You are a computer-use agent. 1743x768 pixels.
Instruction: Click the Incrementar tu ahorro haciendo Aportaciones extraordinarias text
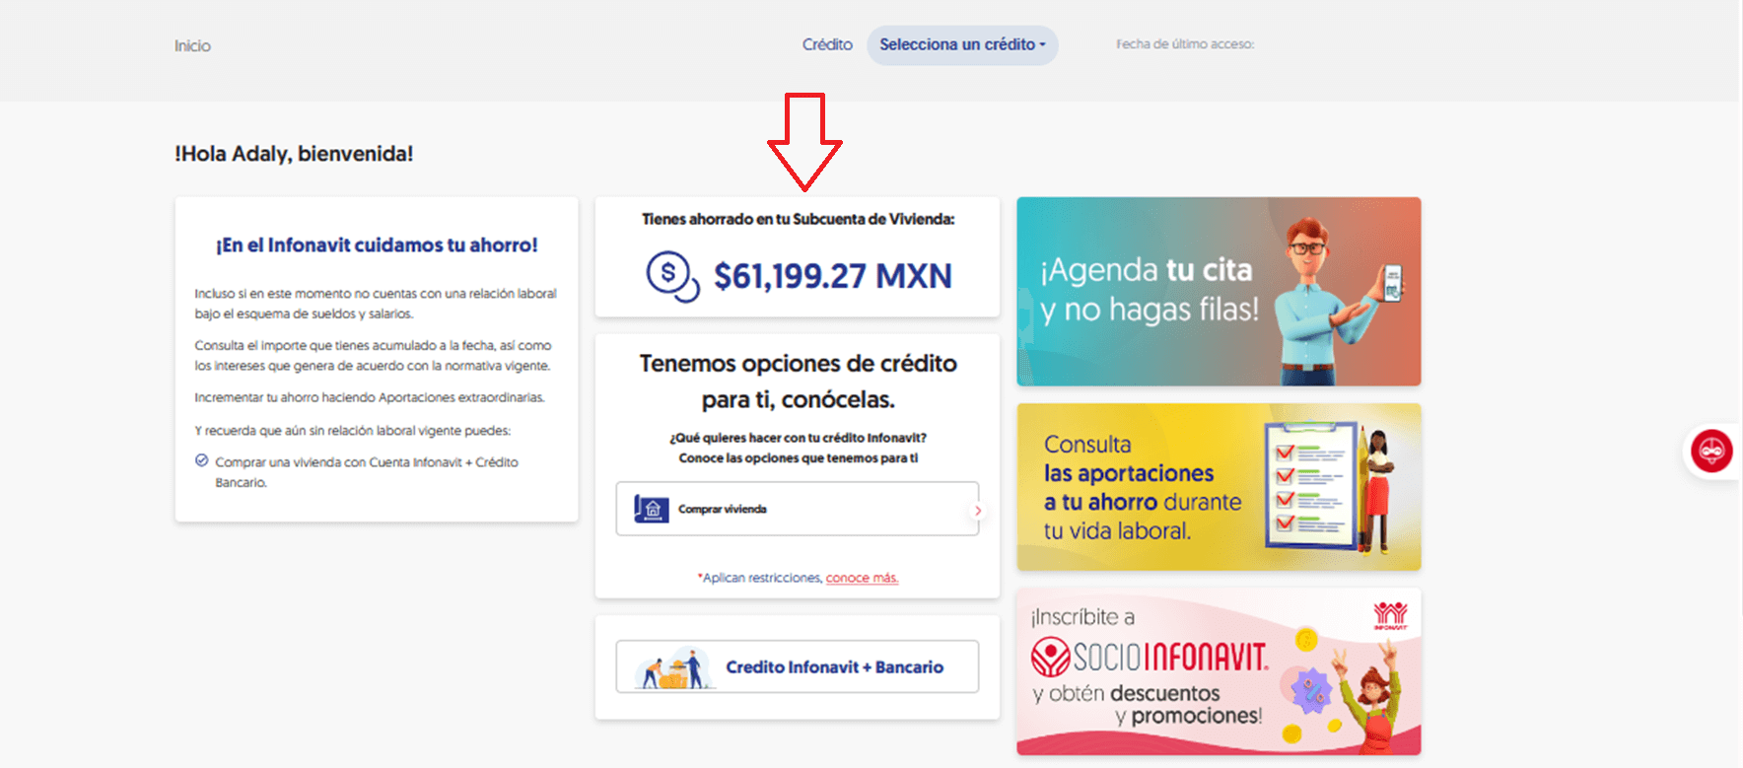pos(370,397)
